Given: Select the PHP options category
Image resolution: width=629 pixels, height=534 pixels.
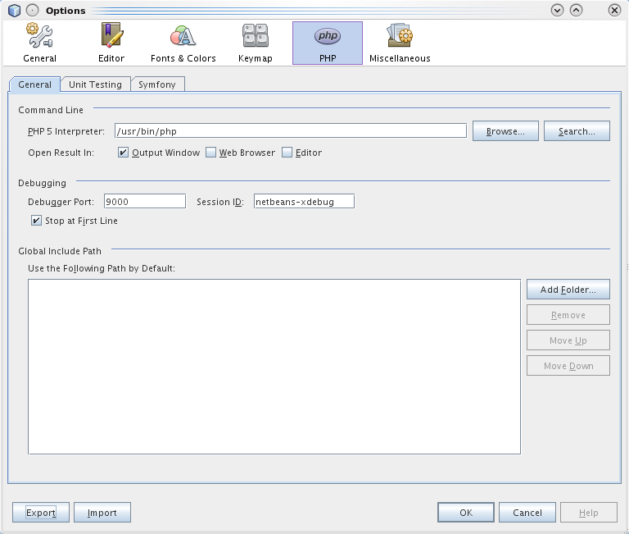Looking at the screenshot, I should pyautogui.click(x=328, y=43).
